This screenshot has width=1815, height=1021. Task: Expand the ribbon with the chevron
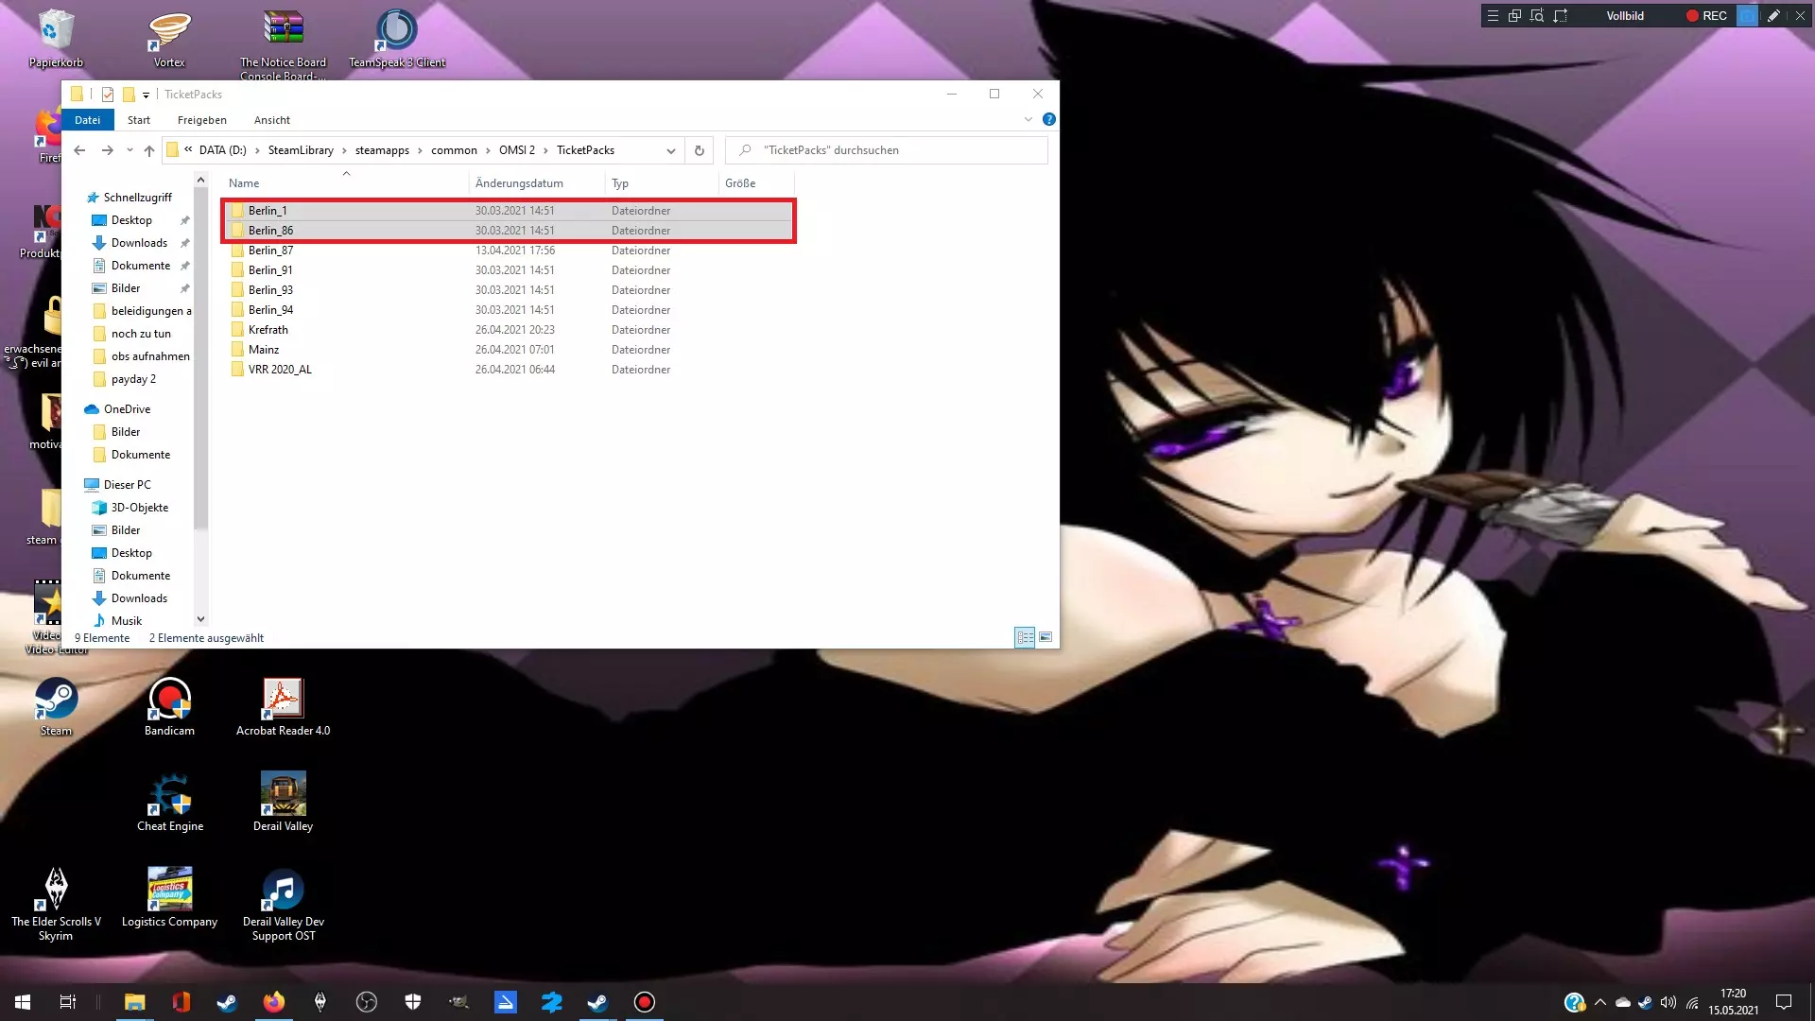coord(1028,120)
